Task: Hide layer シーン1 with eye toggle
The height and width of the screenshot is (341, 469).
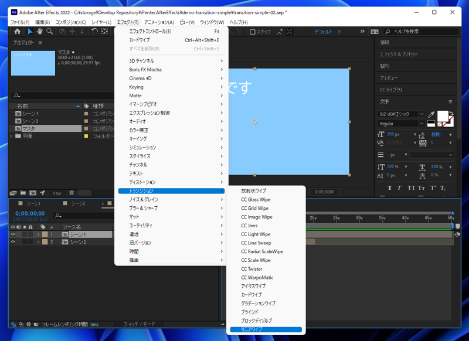Action: click(x=13, y=234)
